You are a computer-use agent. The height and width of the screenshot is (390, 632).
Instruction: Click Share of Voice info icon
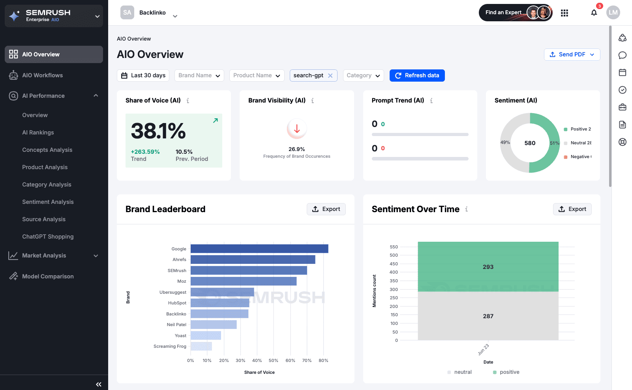tap(188, 101)
